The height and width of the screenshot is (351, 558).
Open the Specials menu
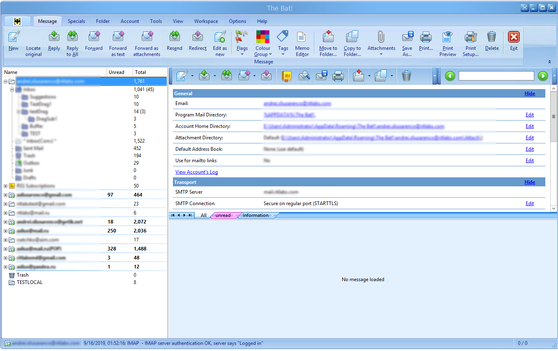pyautogui.click(x=76, y=21)
